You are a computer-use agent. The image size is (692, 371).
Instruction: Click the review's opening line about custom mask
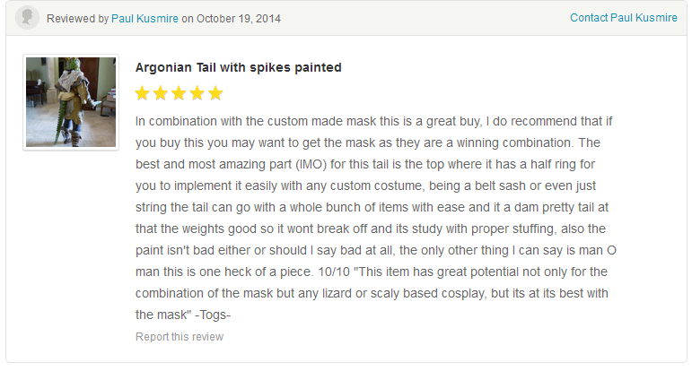[x=373, y=121]
